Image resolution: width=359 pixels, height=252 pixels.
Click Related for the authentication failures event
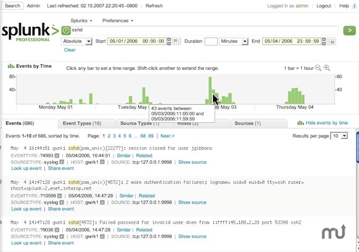147,196
